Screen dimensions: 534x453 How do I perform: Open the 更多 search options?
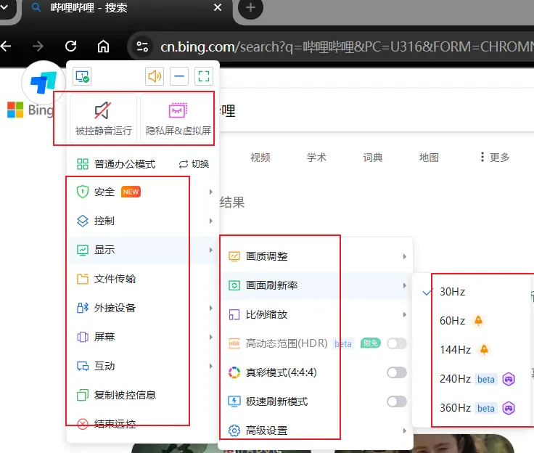point(495,157)
